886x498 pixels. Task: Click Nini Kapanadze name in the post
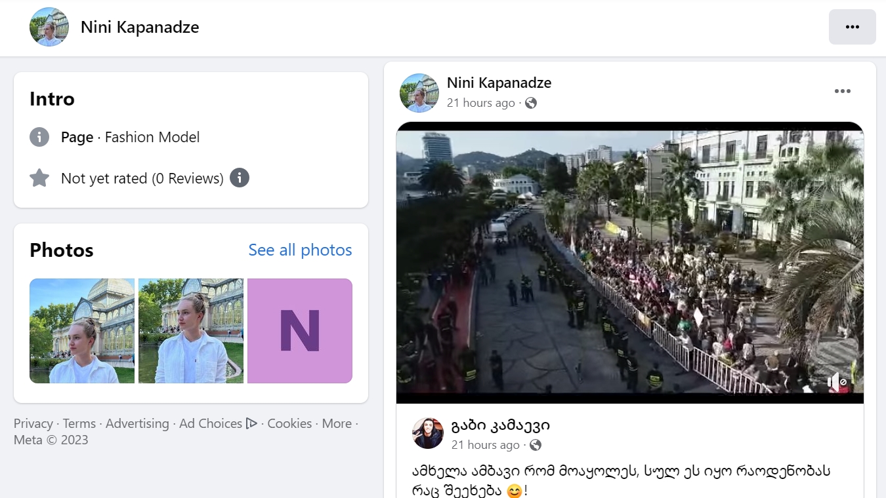[499, 83]
